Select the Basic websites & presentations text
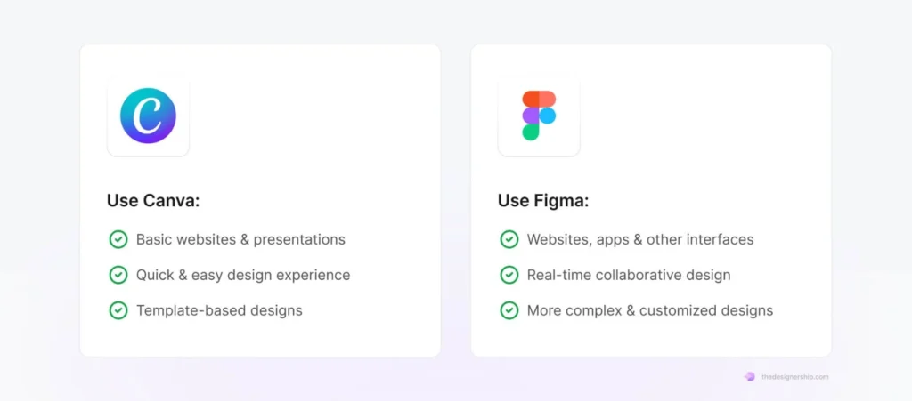The image size is (912, 401). point(240,239)
